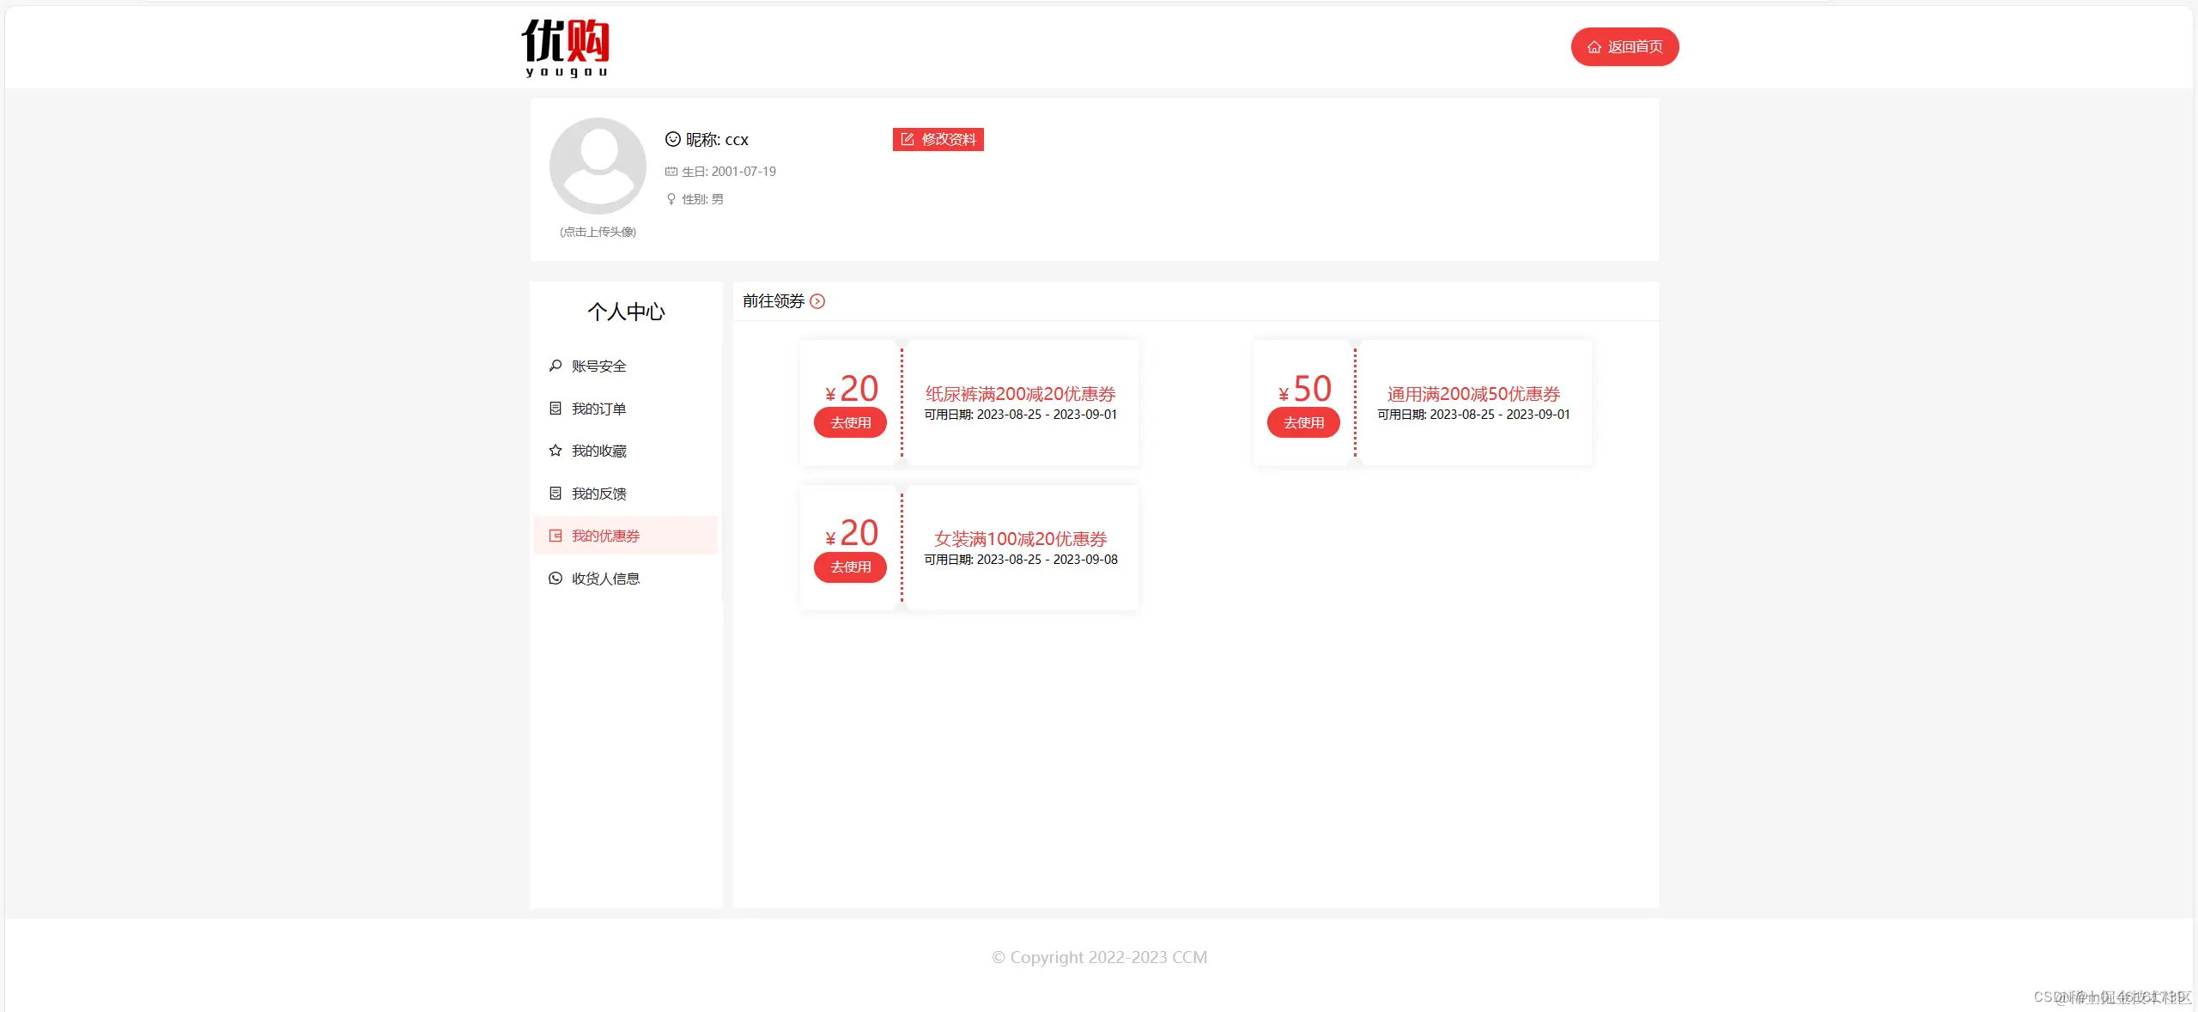Screen dimensions: 2198x1012
Task: Open the 收货人信息 menu item
Action: pyautogui.click(x=605, y=579)
